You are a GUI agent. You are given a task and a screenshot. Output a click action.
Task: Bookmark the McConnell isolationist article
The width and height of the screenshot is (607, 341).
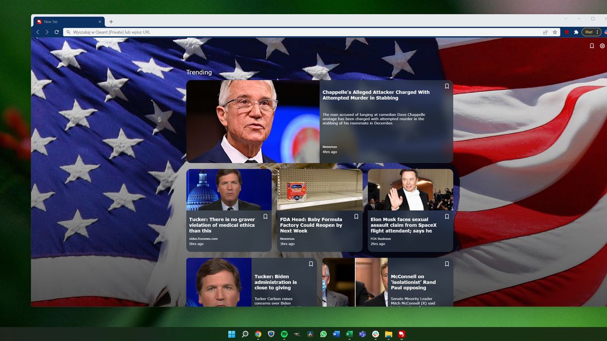click(x=447, y=264)
